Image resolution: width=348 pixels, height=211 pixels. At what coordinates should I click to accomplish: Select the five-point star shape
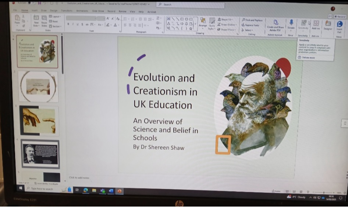(x=191, y=28)
